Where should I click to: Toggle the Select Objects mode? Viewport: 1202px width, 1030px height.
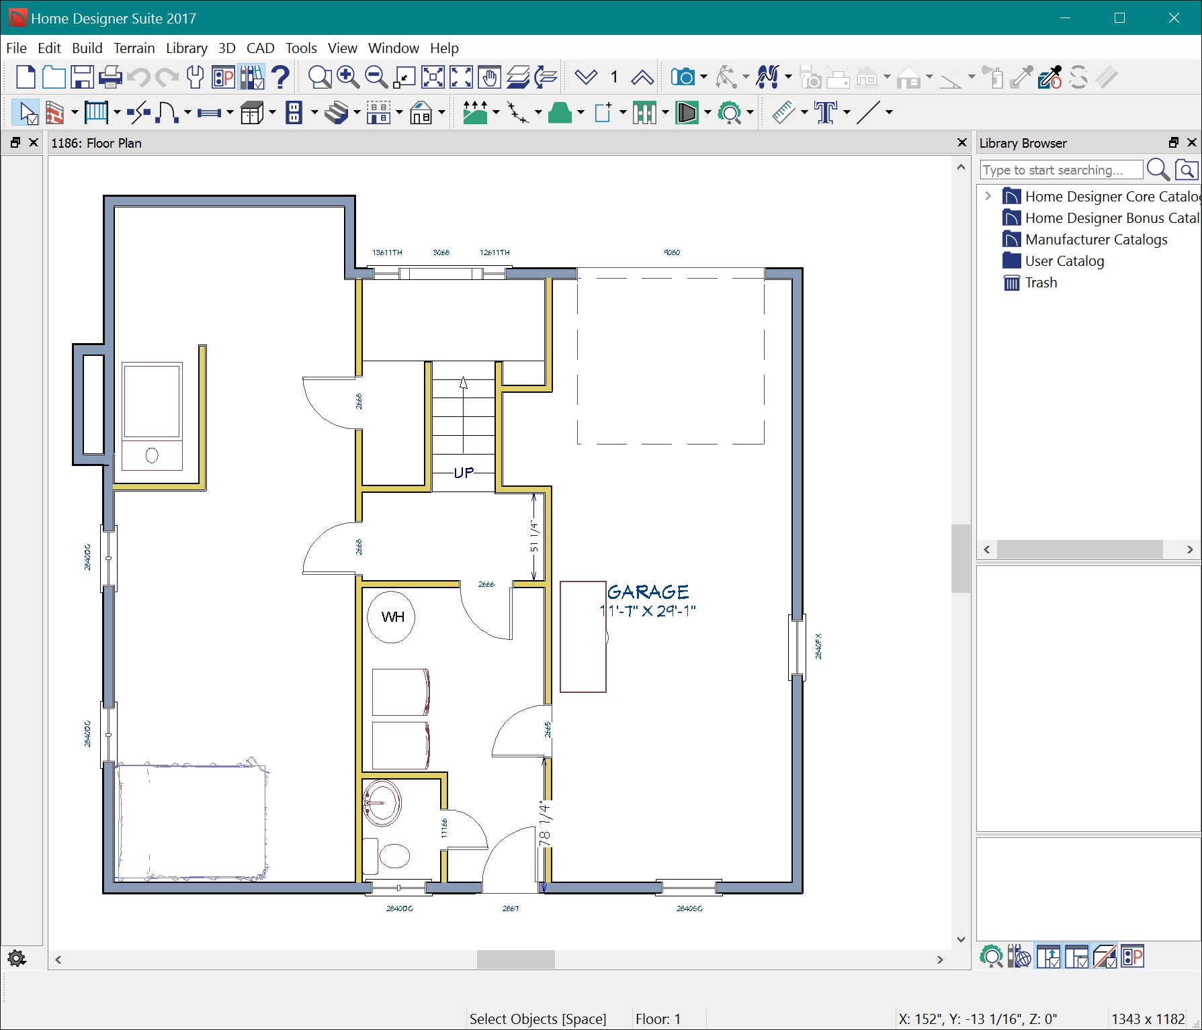(x=26, y=113)
